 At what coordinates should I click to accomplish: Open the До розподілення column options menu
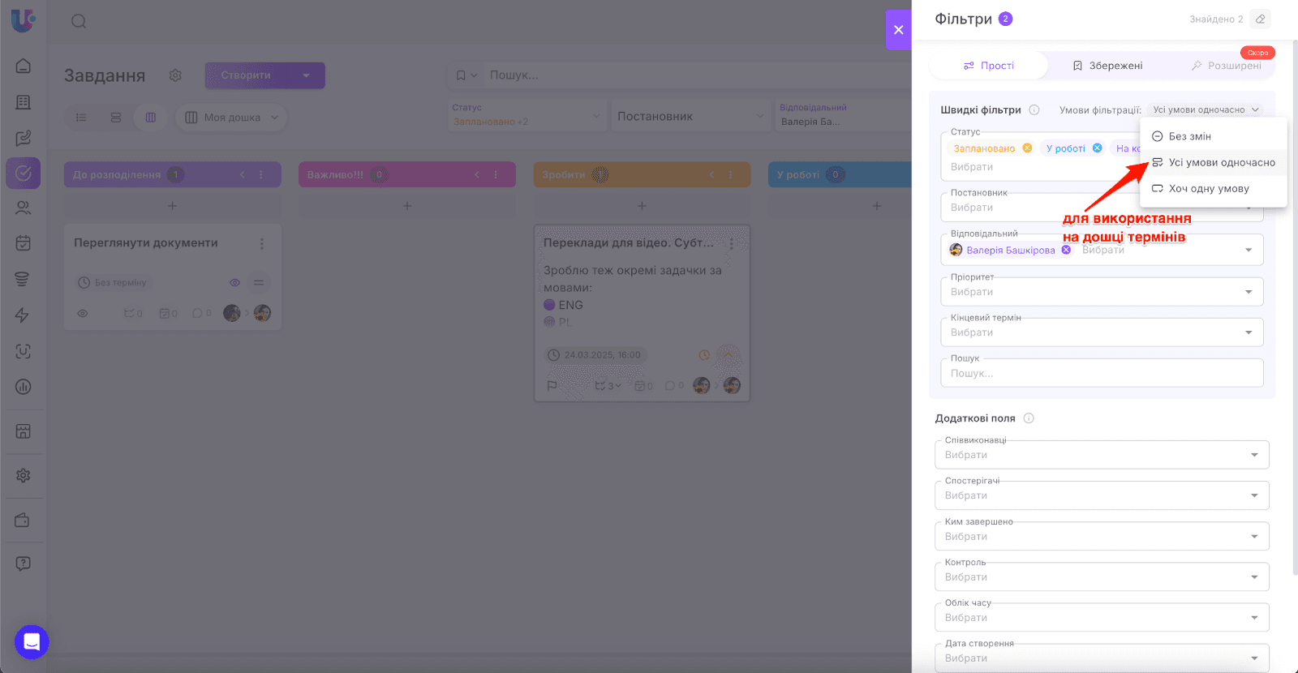pos(261,174)
